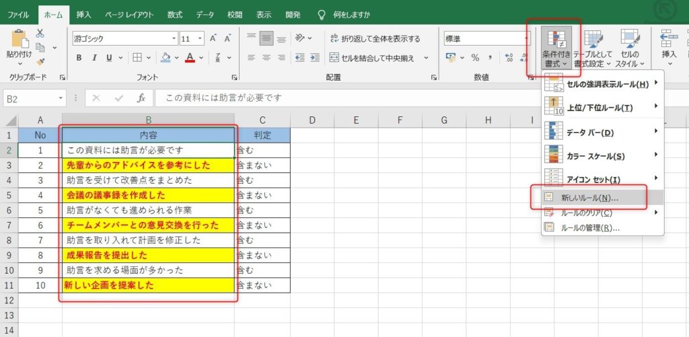Open the font size dropdown
This screenshot has width=689, height=337.
[201, 38]
